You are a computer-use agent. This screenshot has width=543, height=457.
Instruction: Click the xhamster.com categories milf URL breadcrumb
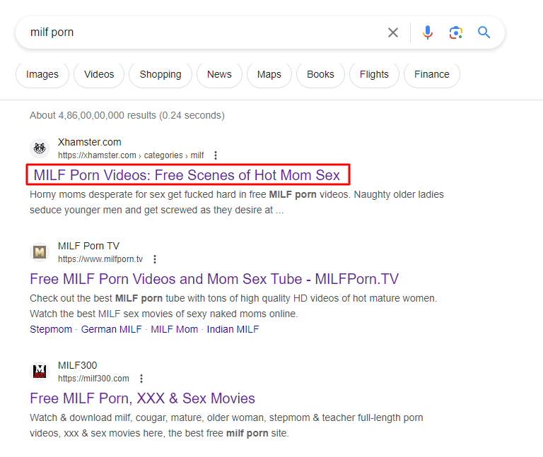[131, 155]
